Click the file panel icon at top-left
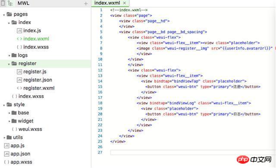Viewport: 276px width, 168px height. (3, 3)
